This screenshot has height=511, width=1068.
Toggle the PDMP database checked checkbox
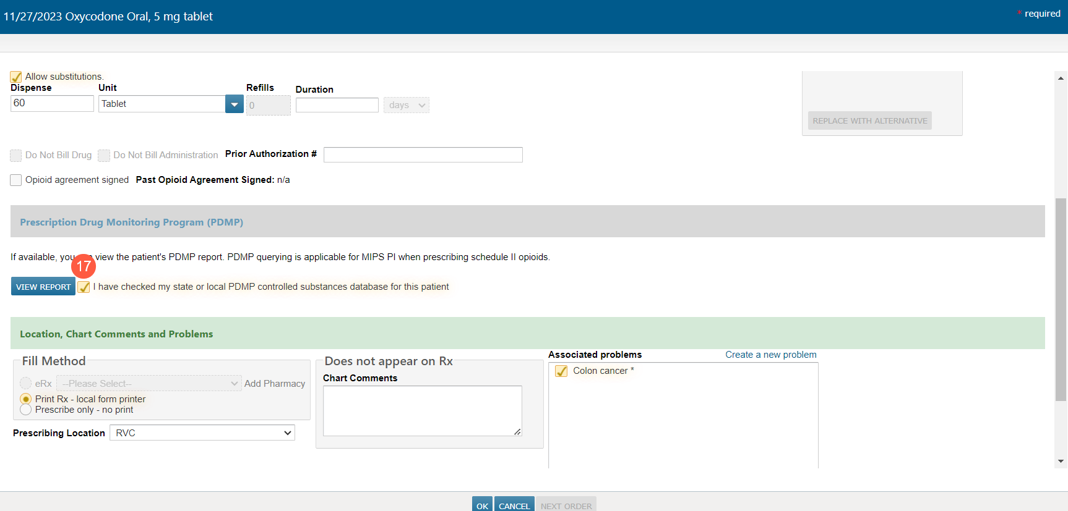[84, 287]
